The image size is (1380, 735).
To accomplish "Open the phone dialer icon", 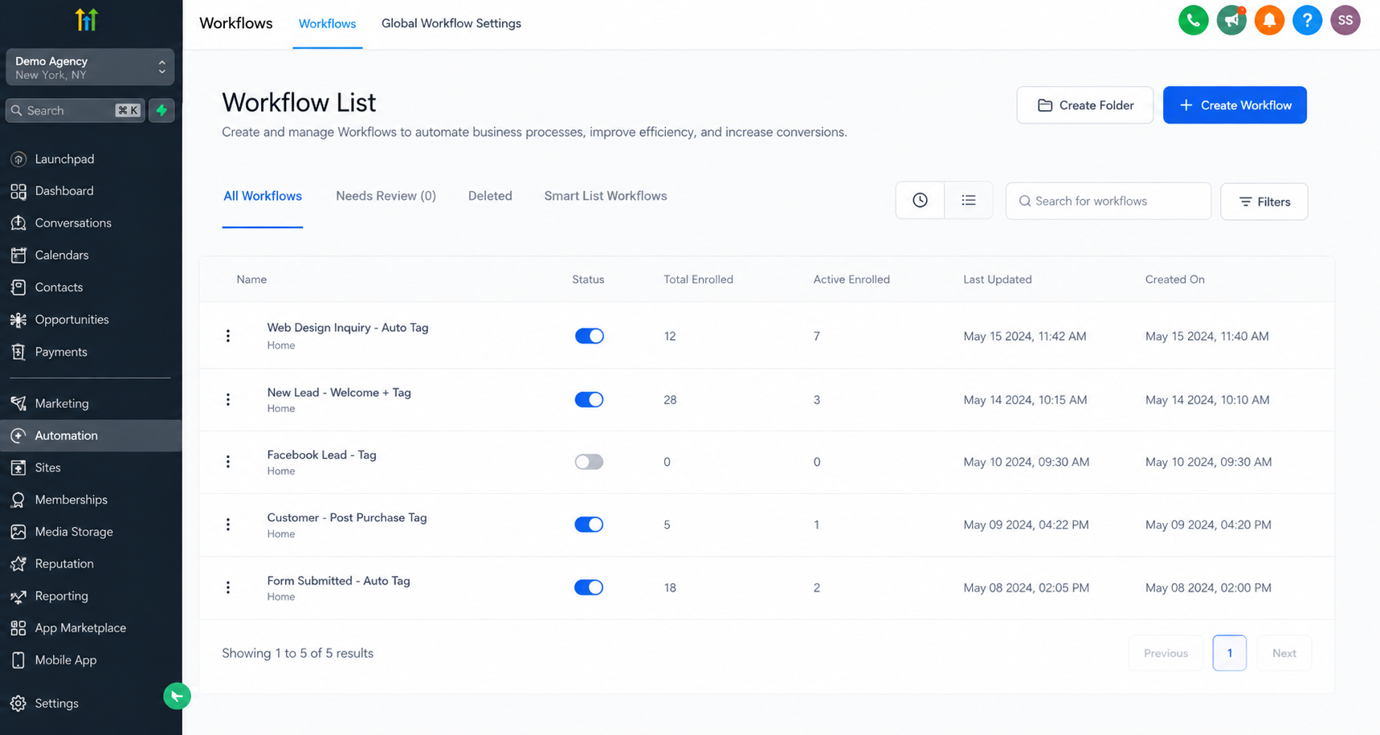I will click(1193, 20).
